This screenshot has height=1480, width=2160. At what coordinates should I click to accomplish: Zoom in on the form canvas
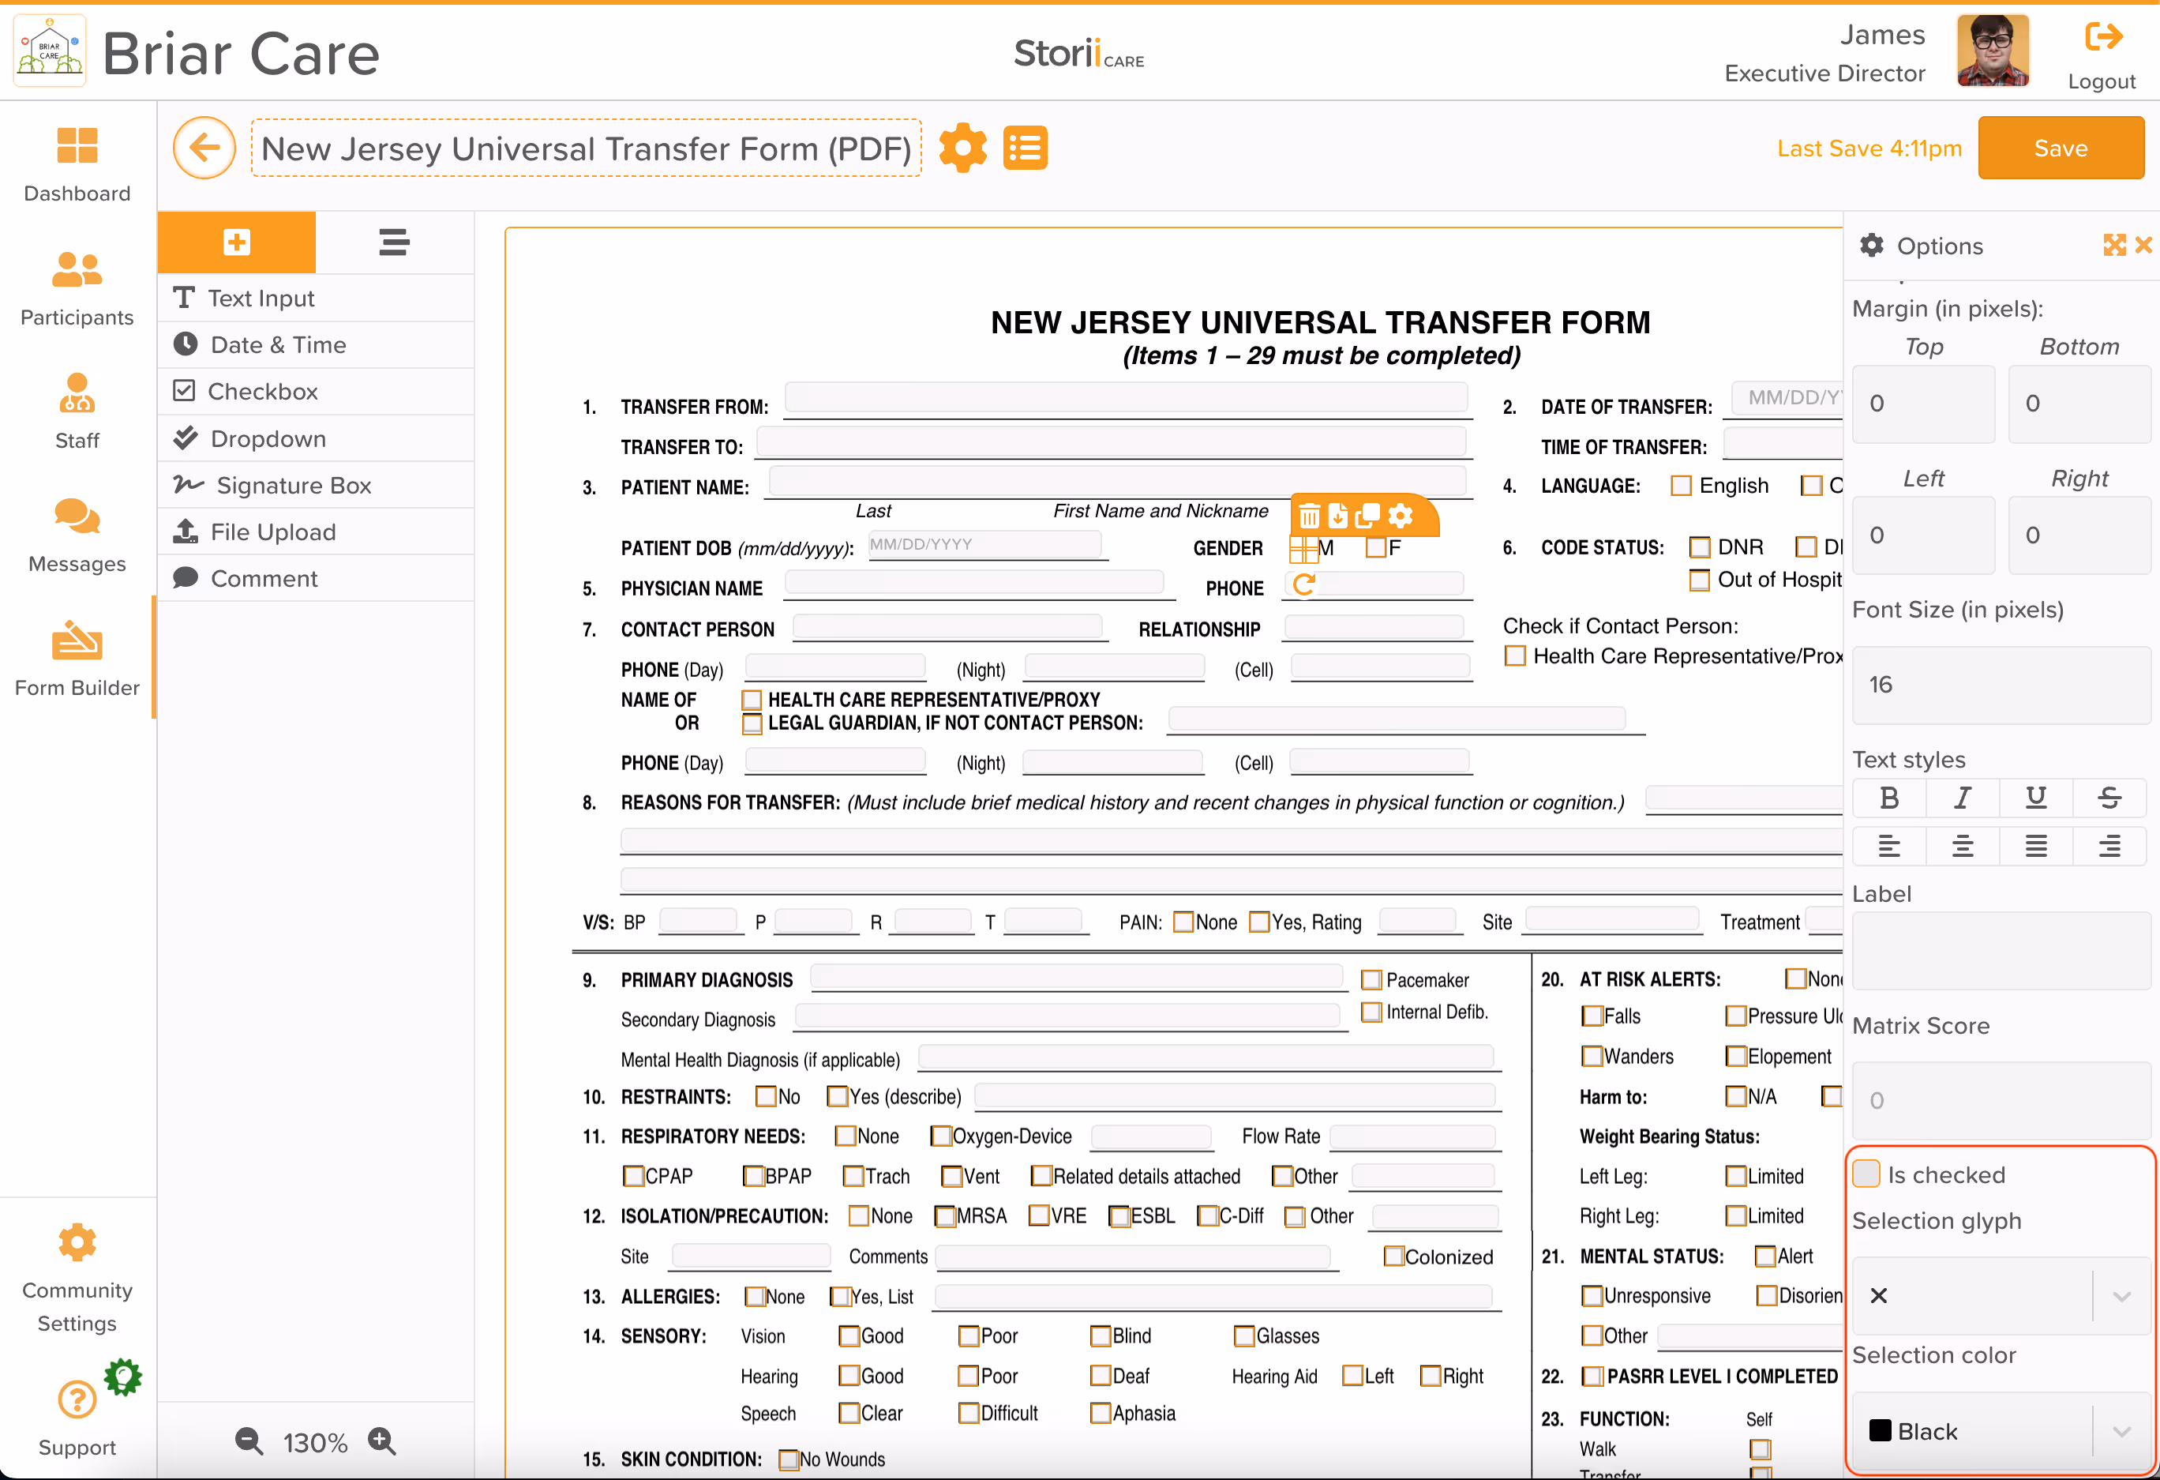coord(381,1442)
